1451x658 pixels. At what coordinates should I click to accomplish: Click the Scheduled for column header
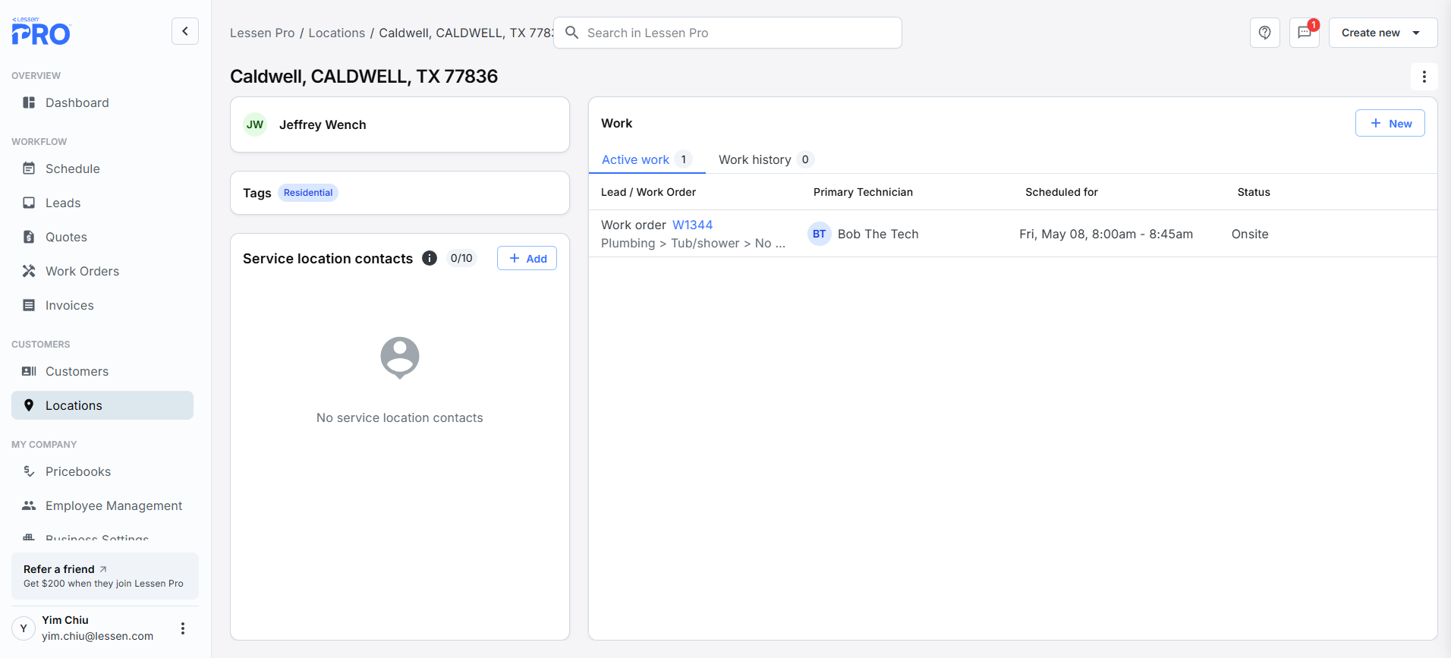1062,192
